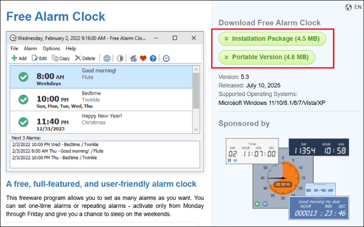
Task: Download the Portable Version (4.6 MB)
Action: 267,57
